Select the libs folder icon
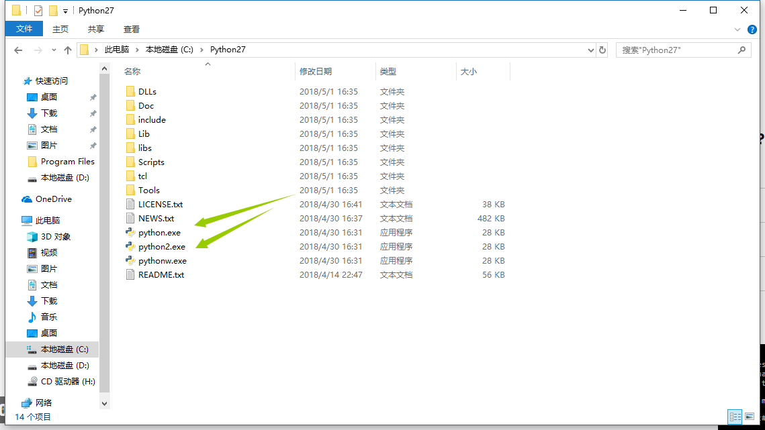The width and height of the screenshot is (765, 430). (130, 148)
